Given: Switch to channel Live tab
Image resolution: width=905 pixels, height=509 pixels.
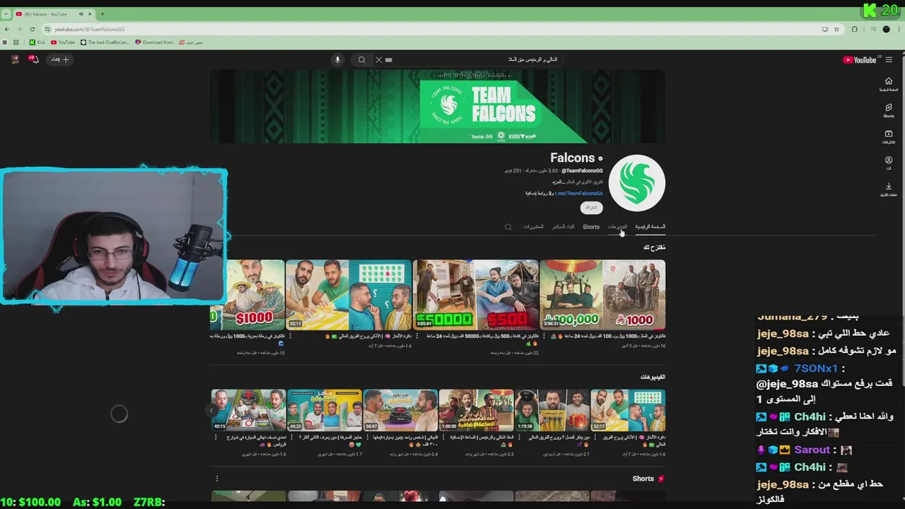Looking at the screenshot, I should 563,227.
